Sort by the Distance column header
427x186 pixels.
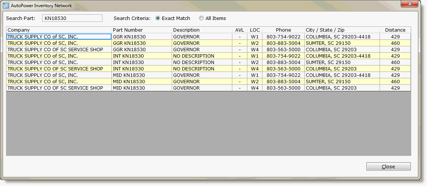[395, 30]
